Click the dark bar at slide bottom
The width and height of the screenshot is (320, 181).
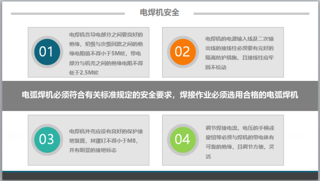(x=160, y=177)
